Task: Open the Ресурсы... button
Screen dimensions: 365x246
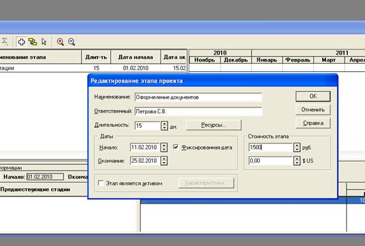Action: (213, 125)
